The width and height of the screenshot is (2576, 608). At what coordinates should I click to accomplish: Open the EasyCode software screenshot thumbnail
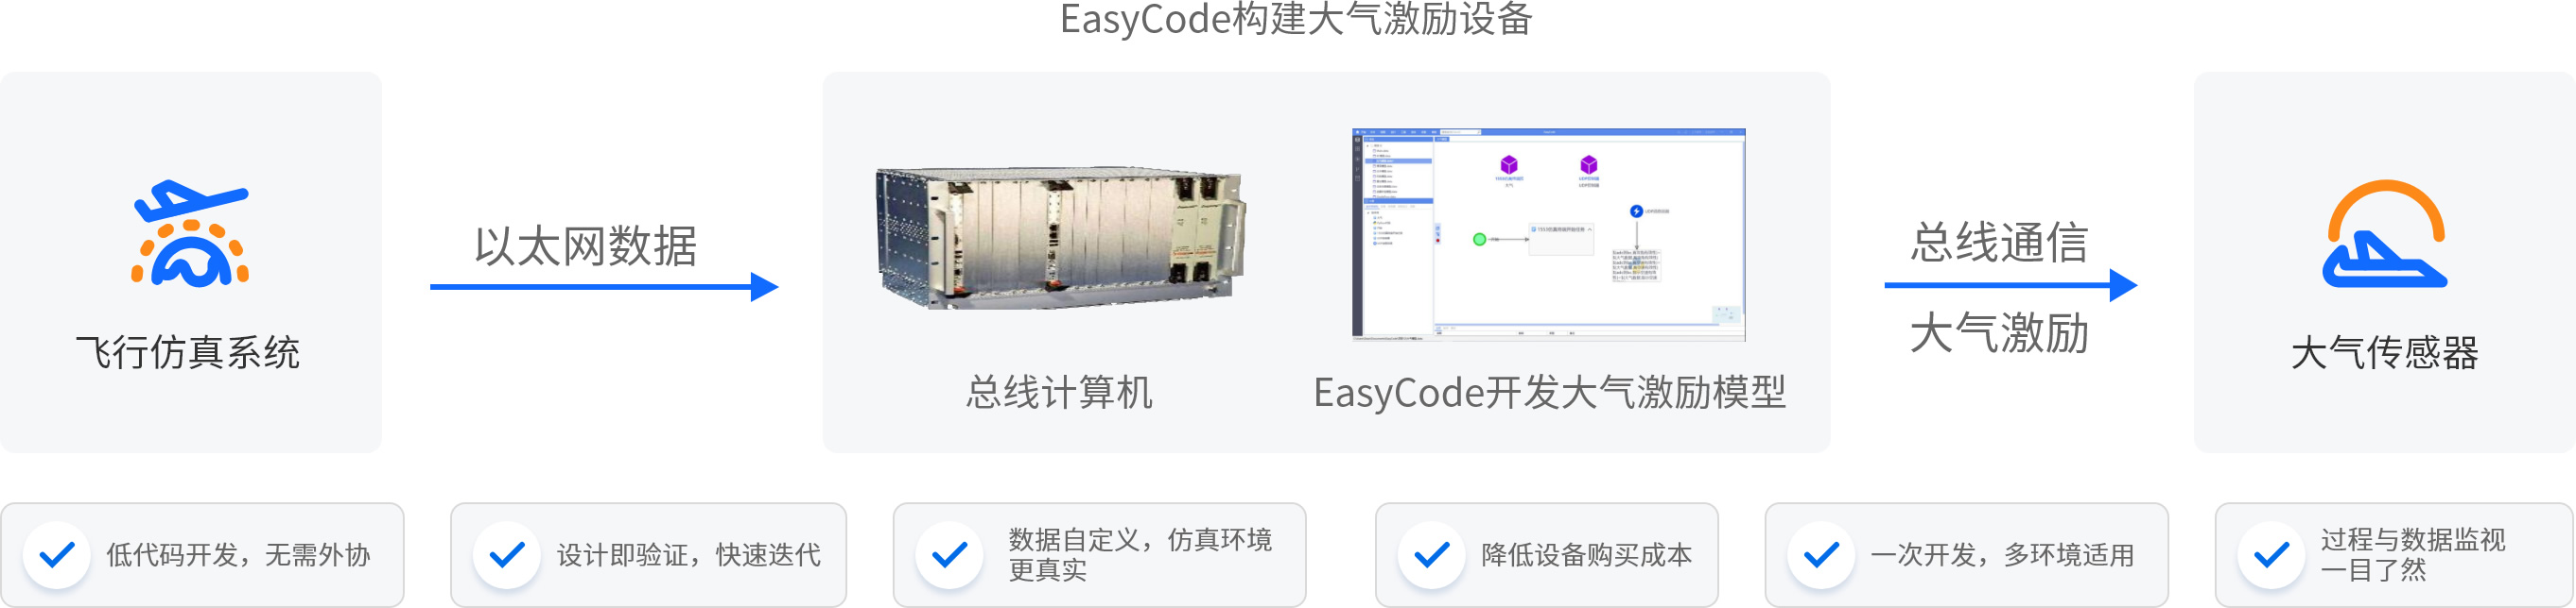coord(1548,235)
